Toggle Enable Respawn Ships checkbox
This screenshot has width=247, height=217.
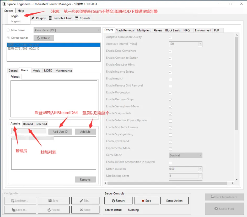click(x=170, y=100)
